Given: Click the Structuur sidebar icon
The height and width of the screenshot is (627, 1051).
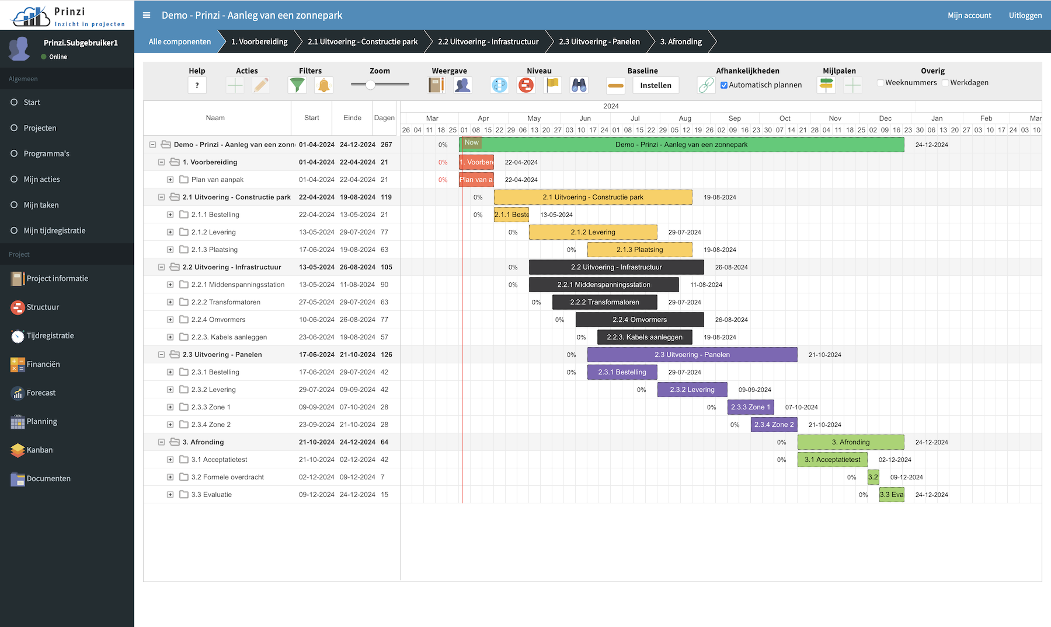Looking at the screenshot, I should (x=18, y=307).
